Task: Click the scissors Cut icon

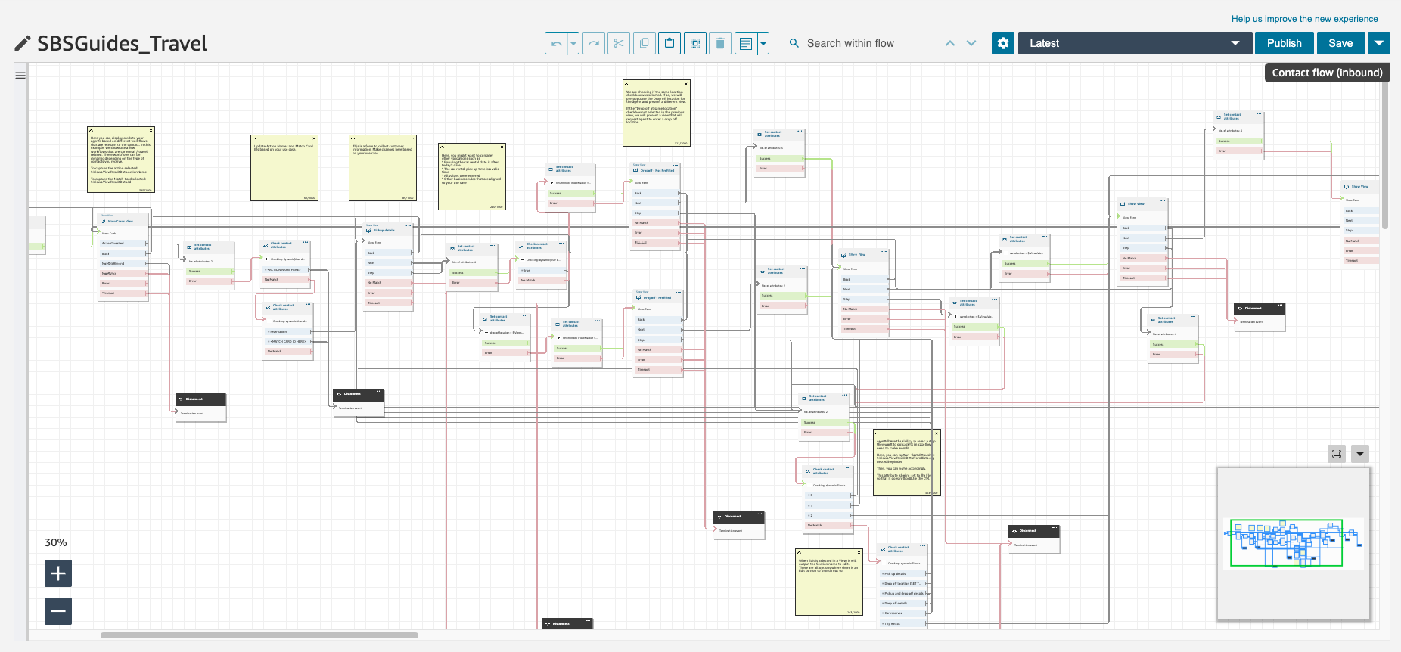Action: tap(619, 43)
